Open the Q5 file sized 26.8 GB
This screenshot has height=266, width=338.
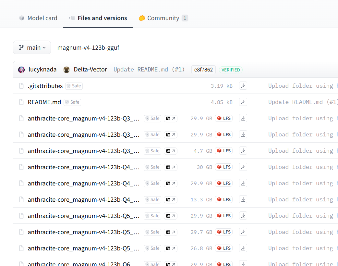click(84, 248)
